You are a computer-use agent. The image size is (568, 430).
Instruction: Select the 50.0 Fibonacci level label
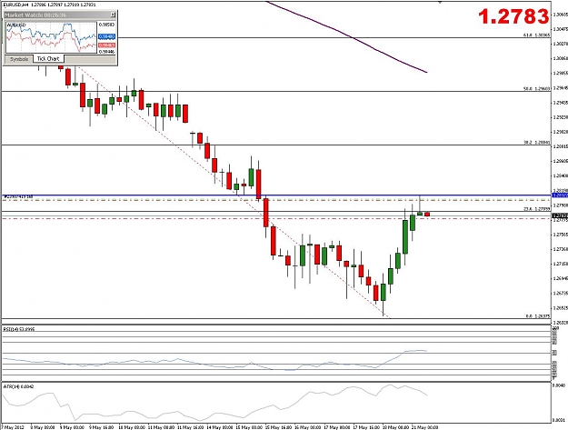(x=537, y=88)
